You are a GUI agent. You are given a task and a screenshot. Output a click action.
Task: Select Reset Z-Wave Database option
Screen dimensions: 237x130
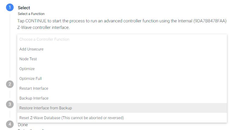click(x=72, y=118)
